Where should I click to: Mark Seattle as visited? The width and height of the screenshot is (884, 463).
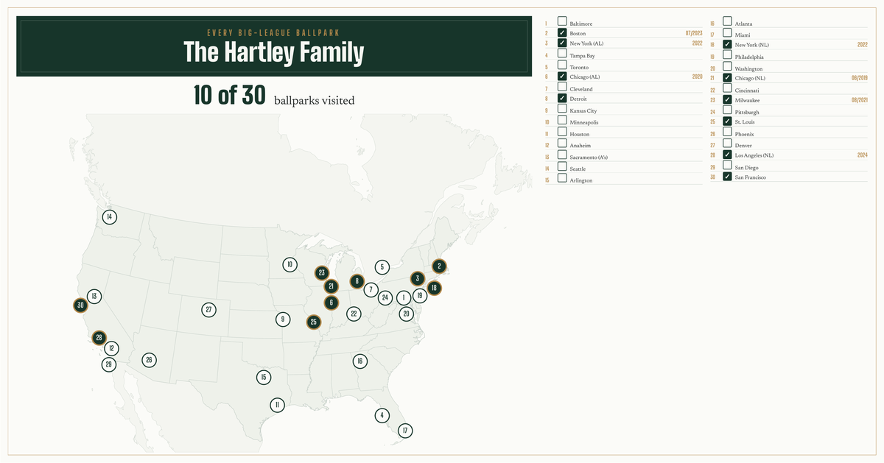coord(562,166)
